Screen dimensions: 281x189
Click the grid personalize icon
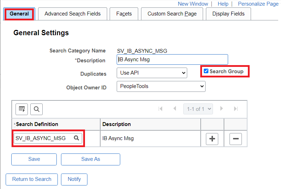(x=22, y=109)
